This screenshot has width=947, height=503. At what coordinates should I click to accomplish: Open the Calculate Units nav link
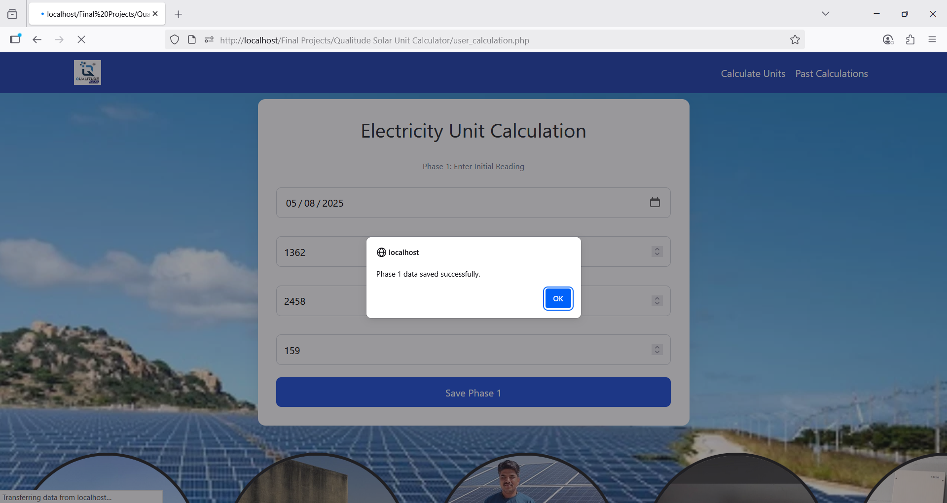click(753, 73)
